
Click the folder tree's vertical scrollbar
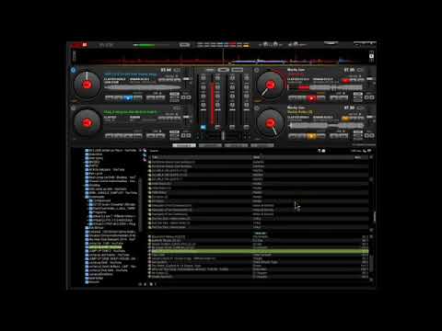[x=140, y=204]
